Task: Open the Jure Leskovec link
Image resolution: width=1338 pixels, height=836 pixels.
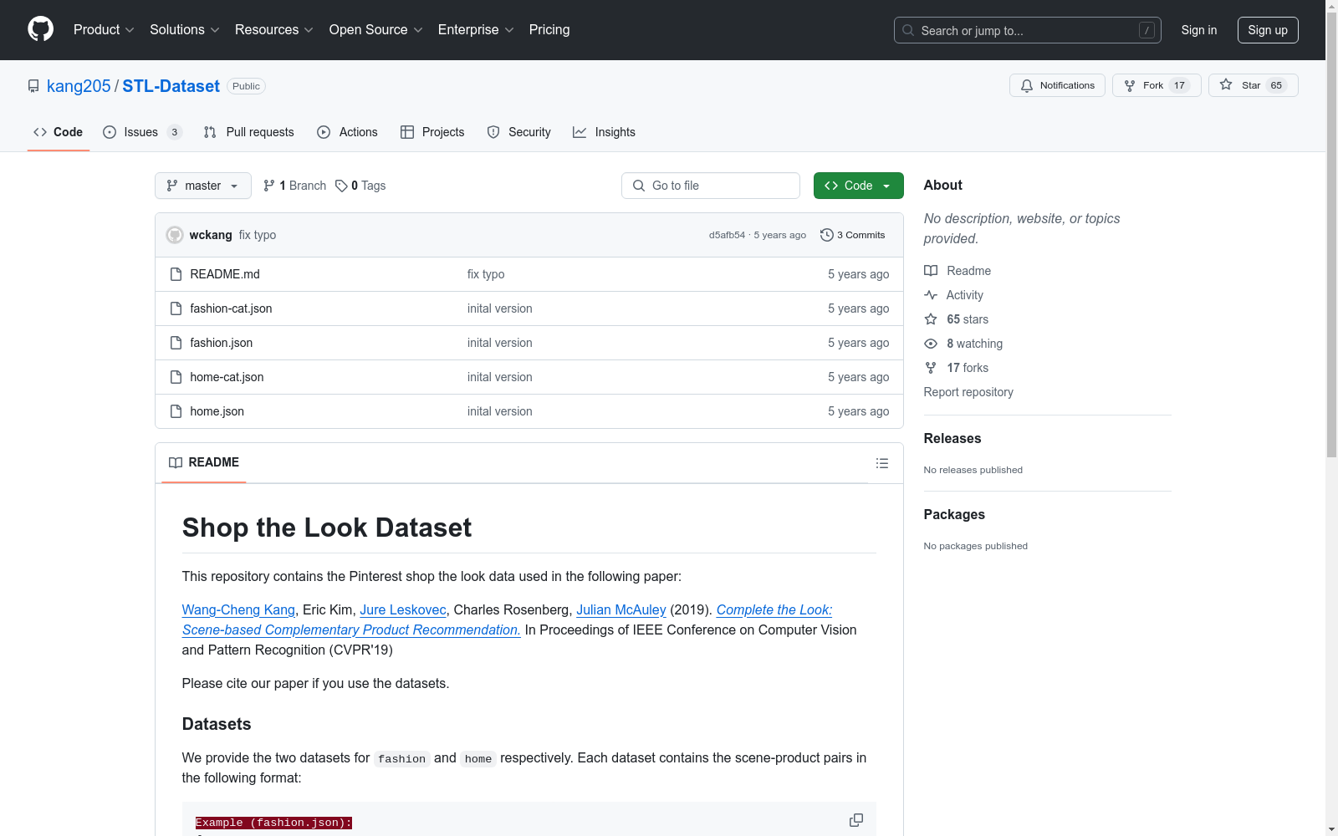Action: [403, 609]
